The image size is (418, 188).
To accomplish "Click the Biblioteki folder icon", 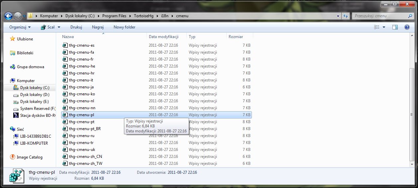I will coord(13,53).
